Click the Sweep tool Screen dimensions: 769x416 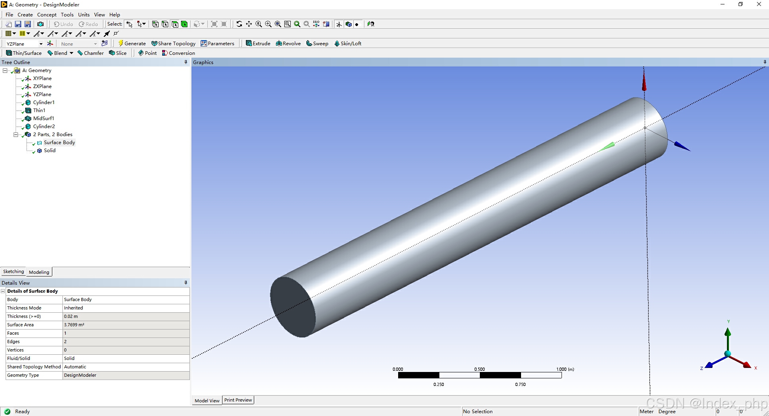click(x=317, y=43)
